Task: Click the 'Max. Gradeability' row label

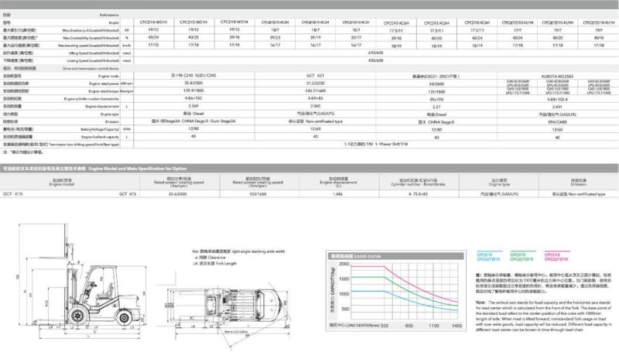Action: (91, 38)
